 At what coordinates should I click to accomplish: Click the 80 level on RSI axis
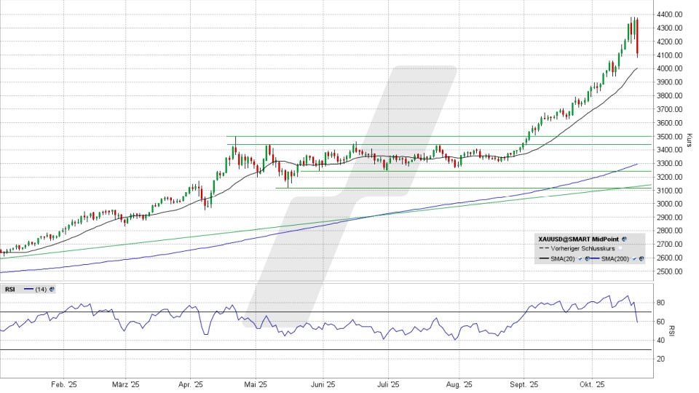tap(661, 302)
